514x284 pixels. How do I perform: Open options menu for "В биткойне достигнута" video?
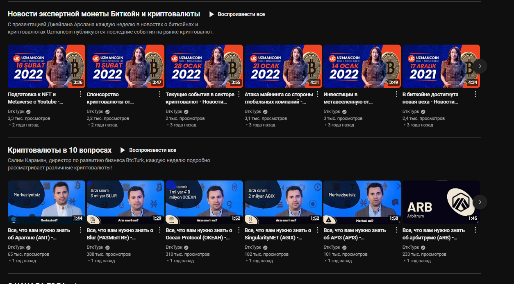(475, 95)
